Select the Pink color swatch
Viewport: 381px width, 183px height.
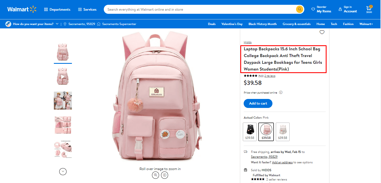coord(266,132)
